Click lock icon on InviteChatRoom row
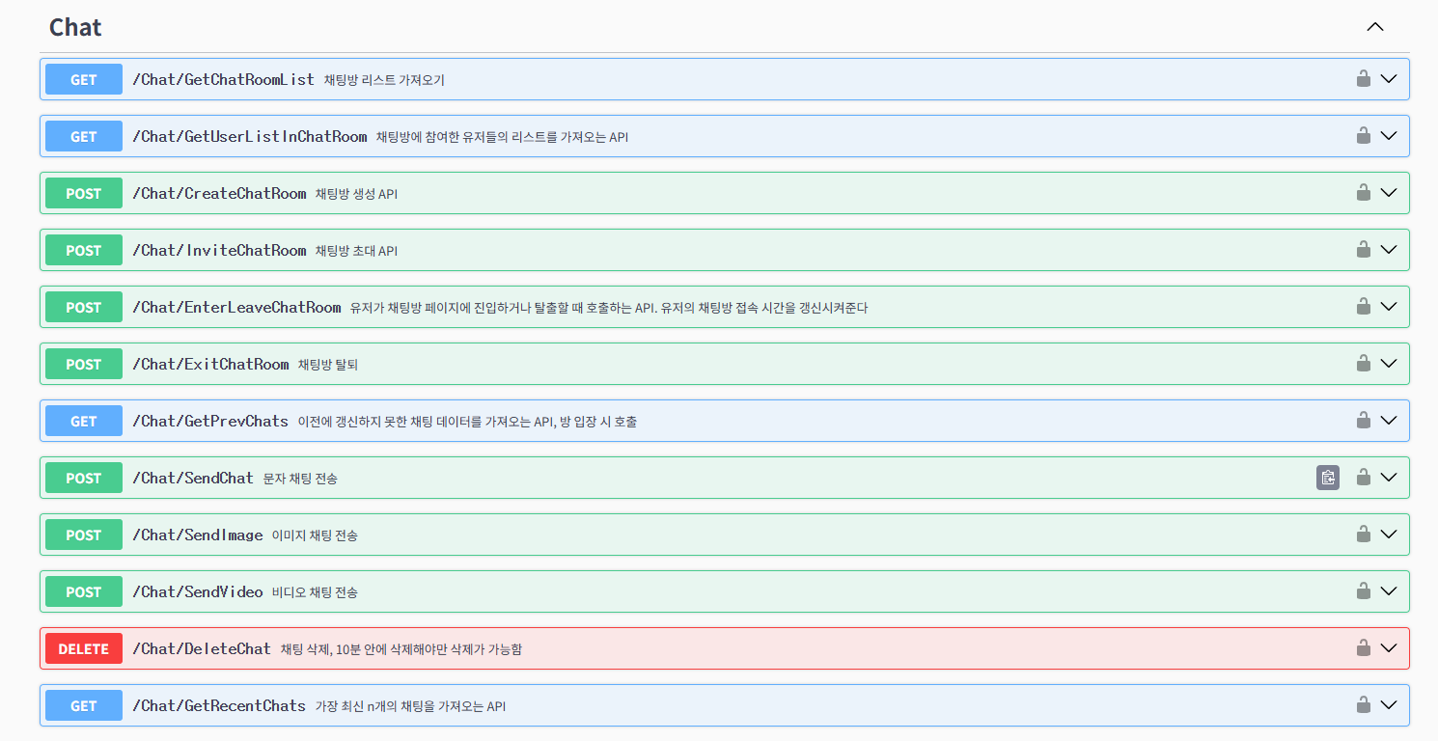This screenshot has width=1438, height=741. 1364,249
